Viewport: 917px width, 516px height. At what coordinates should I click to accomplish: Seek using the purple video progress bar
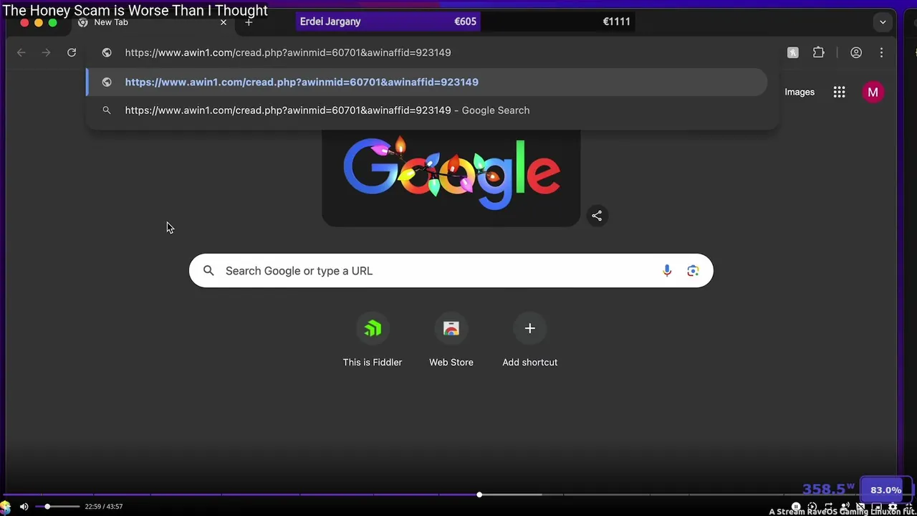pyautogui.click(x=458, y=494)
